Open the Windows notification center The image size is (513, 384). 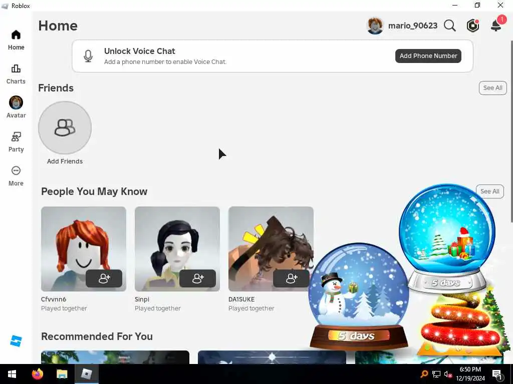point(497,374)
